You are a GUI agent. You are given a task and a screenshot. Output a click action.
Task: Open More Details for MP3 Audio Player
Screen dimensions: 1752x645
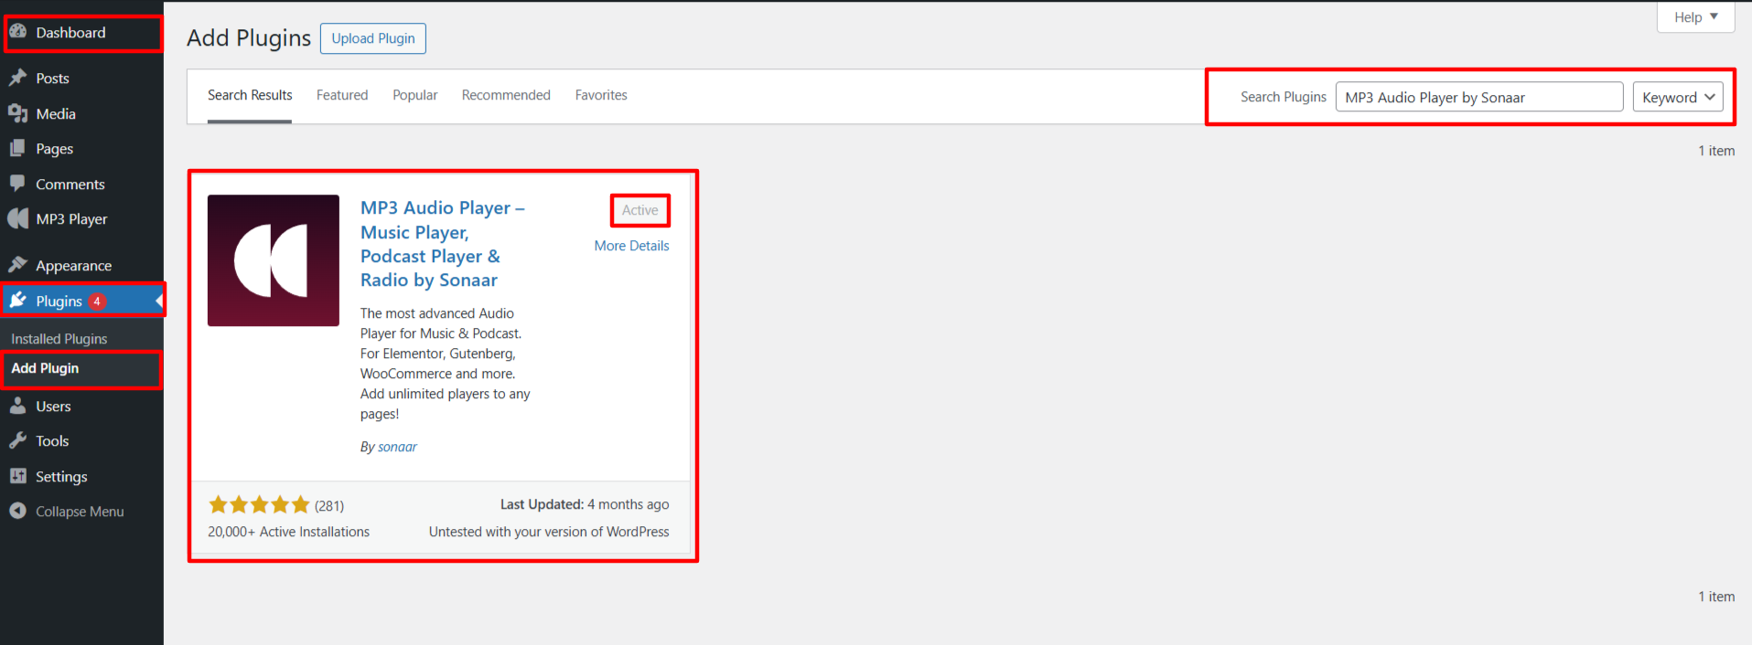[631, 246]
